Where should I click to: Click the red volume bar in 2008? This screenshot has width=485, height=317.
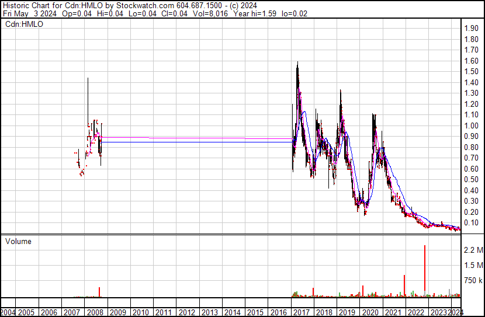(99, 292)
